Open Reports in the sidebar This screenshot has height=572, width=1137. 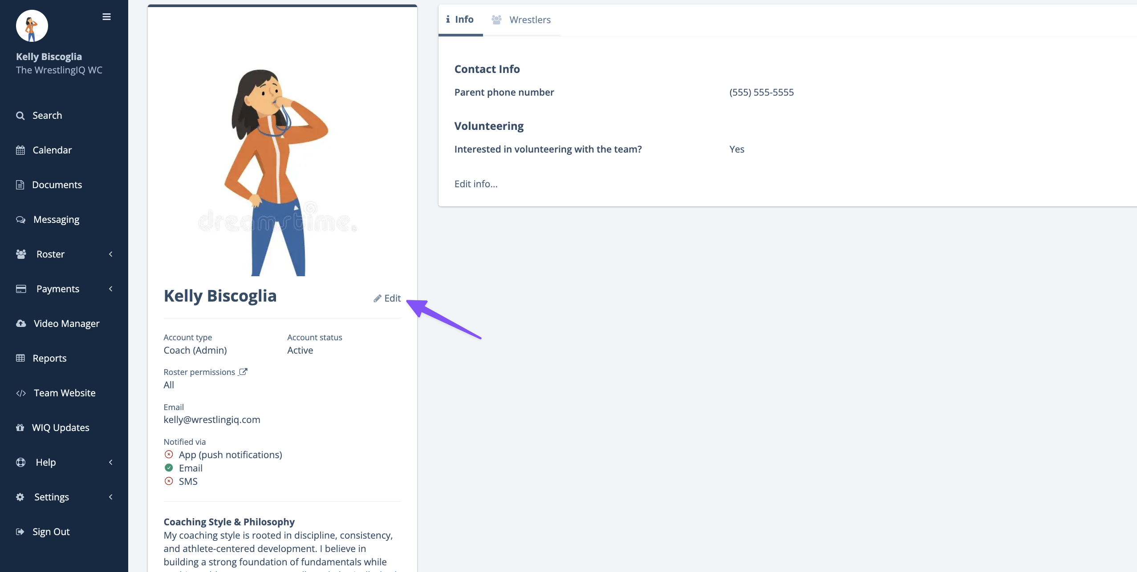[49, 358]
